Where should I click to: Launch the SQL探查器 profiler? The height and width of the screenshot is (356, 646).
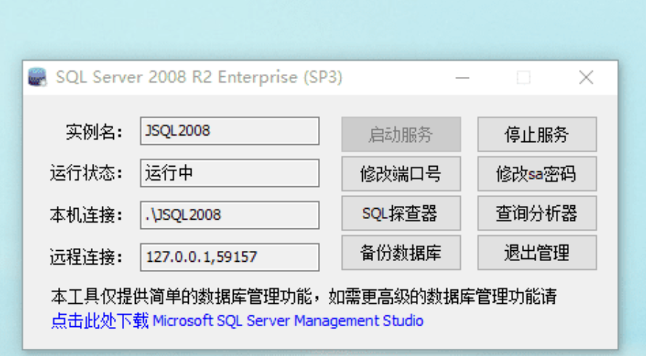tap(401, 213)
